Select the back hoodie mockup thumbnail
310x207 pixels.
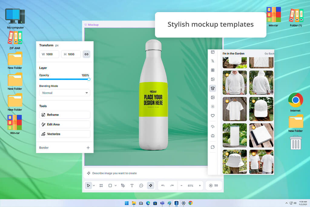pos(261,83)
